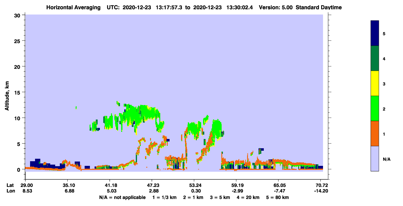The height and width of the screenshot is (206, 403).
Task: Click the 'Standard Daytime' label
Action: tap(318, 7)
